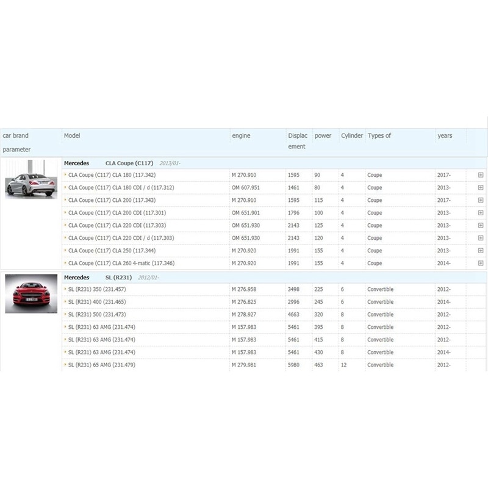Open CLA Coupe (C117) CLA 180 (117.342) model
The image size is (488, 488).
(112, 175)
